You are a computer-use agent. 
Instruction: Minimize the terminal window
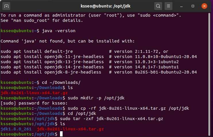[x=181, y=6]
